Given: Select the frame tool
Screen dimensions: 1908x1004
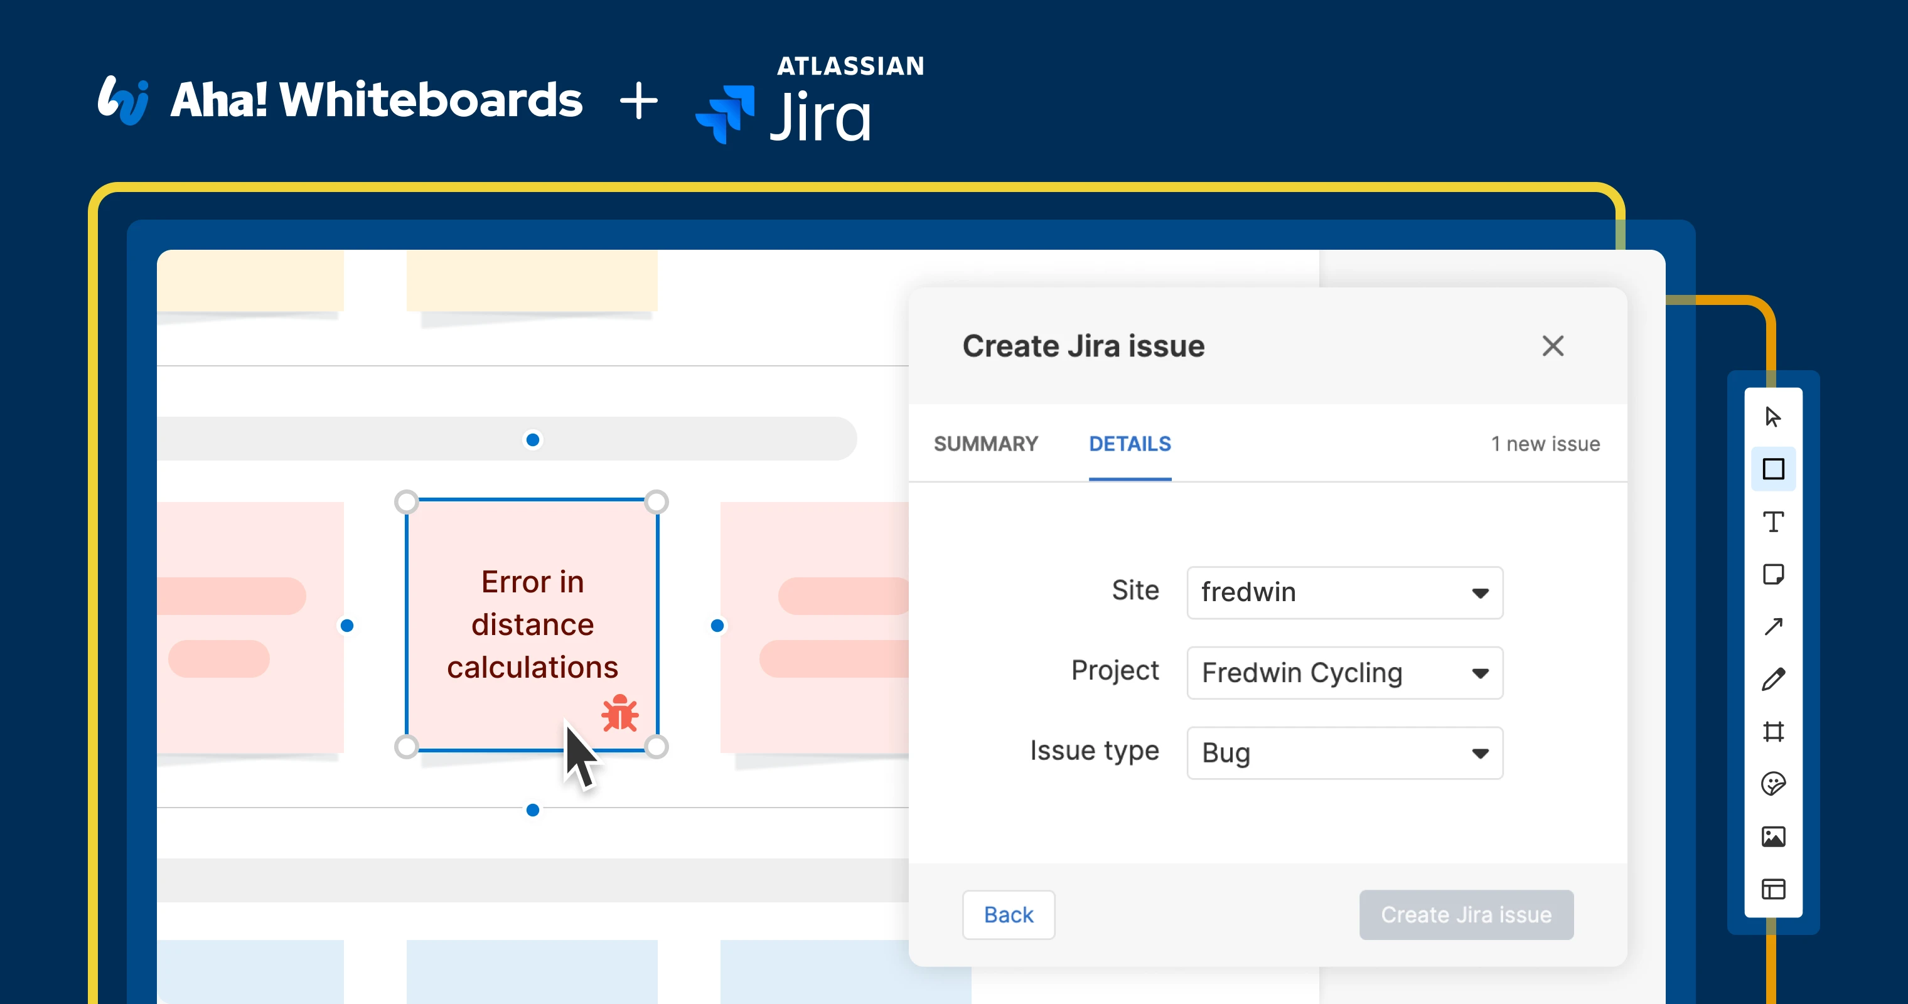Looking at the screenshot, I should point(1772,732).
